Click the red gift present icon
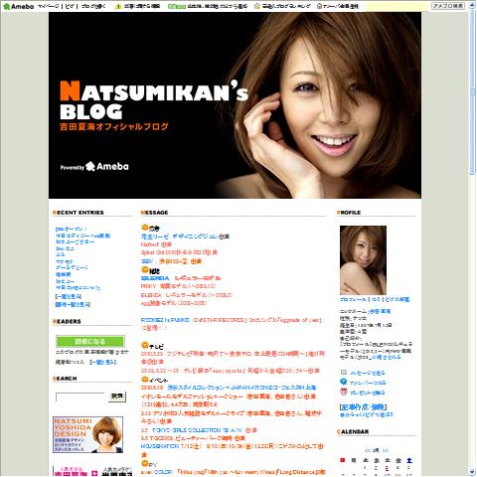The width and height of the screenshot is (477, 477). pos(344,392)
